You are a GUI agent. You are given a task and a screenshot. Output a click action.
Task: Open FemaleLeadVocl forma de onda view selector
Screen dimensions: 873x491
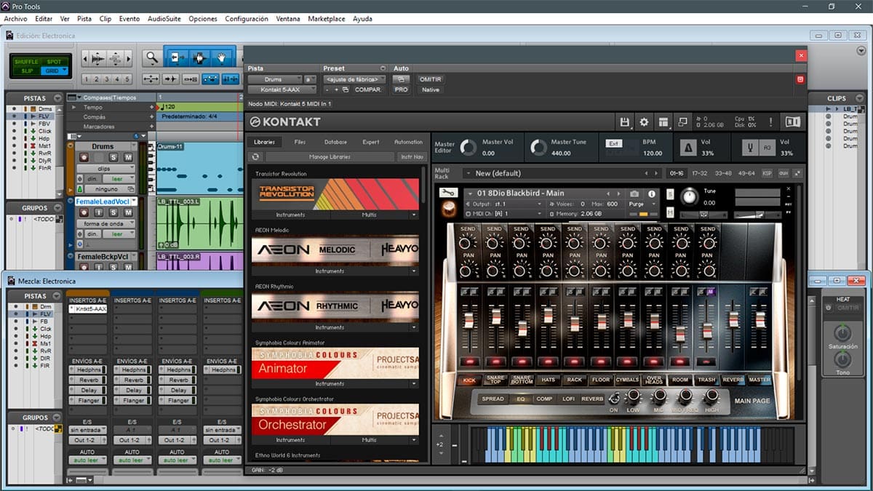coord(106,223)
